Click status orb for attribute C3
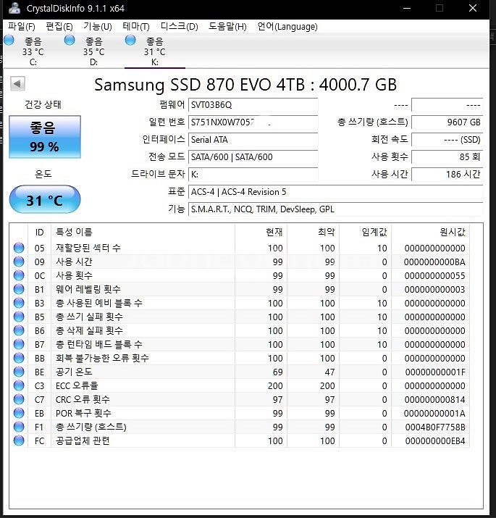Screen dimensions: 496x518 click(19, 385)
